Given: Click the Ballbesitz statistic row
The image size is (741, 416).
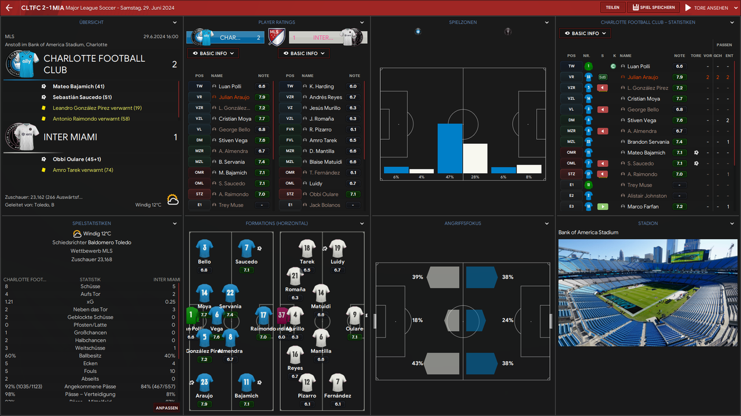Looking at the screenshot, I should pyautogui.click(x=91, y=356).
